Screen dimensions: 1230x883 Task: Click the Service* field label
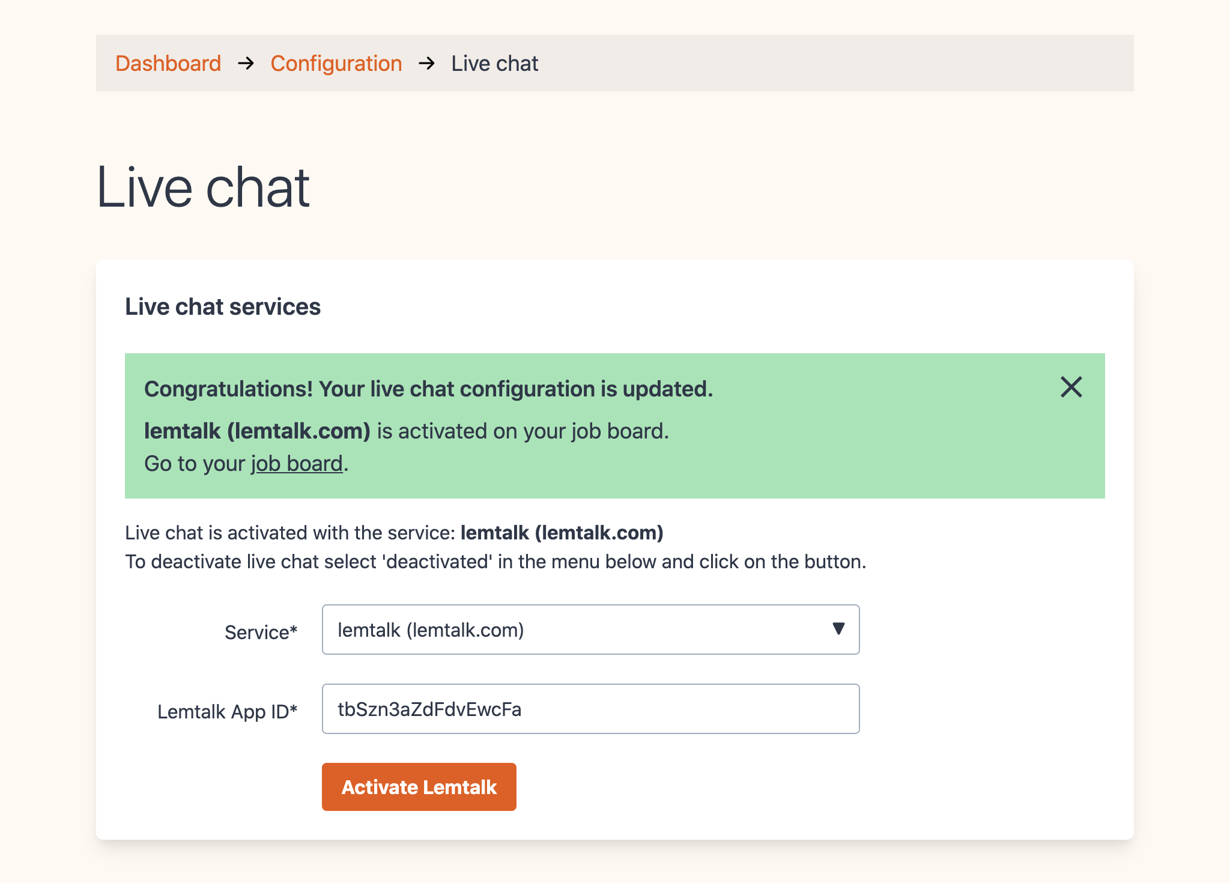point(261,632)
